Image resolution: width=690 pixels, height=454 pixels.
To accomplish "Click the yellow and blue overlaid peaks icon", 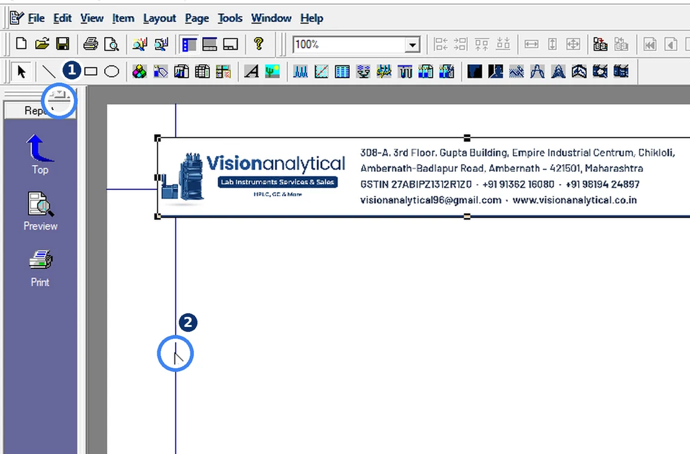I will pyautogui.click(x=384, y=71).
